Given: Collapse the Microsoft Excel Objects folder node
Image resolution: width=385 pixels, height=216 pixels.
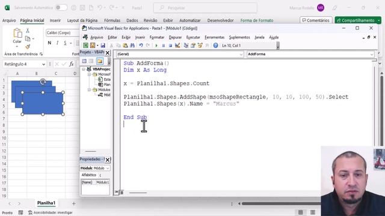Looking at the screenshot, I should [x=89, y=74].
